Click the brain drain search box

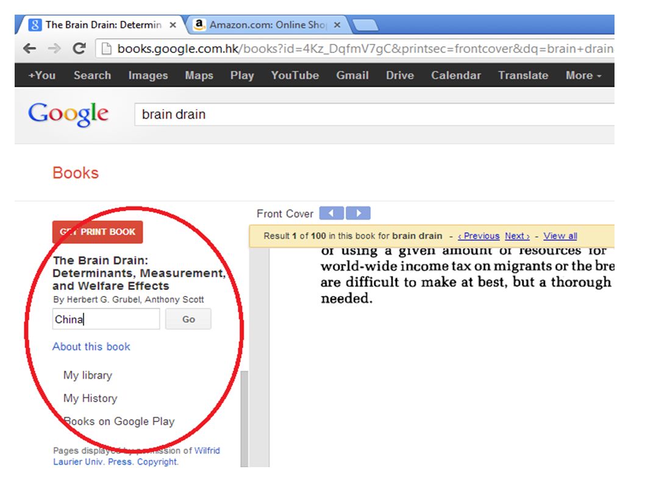pos(374,115)
